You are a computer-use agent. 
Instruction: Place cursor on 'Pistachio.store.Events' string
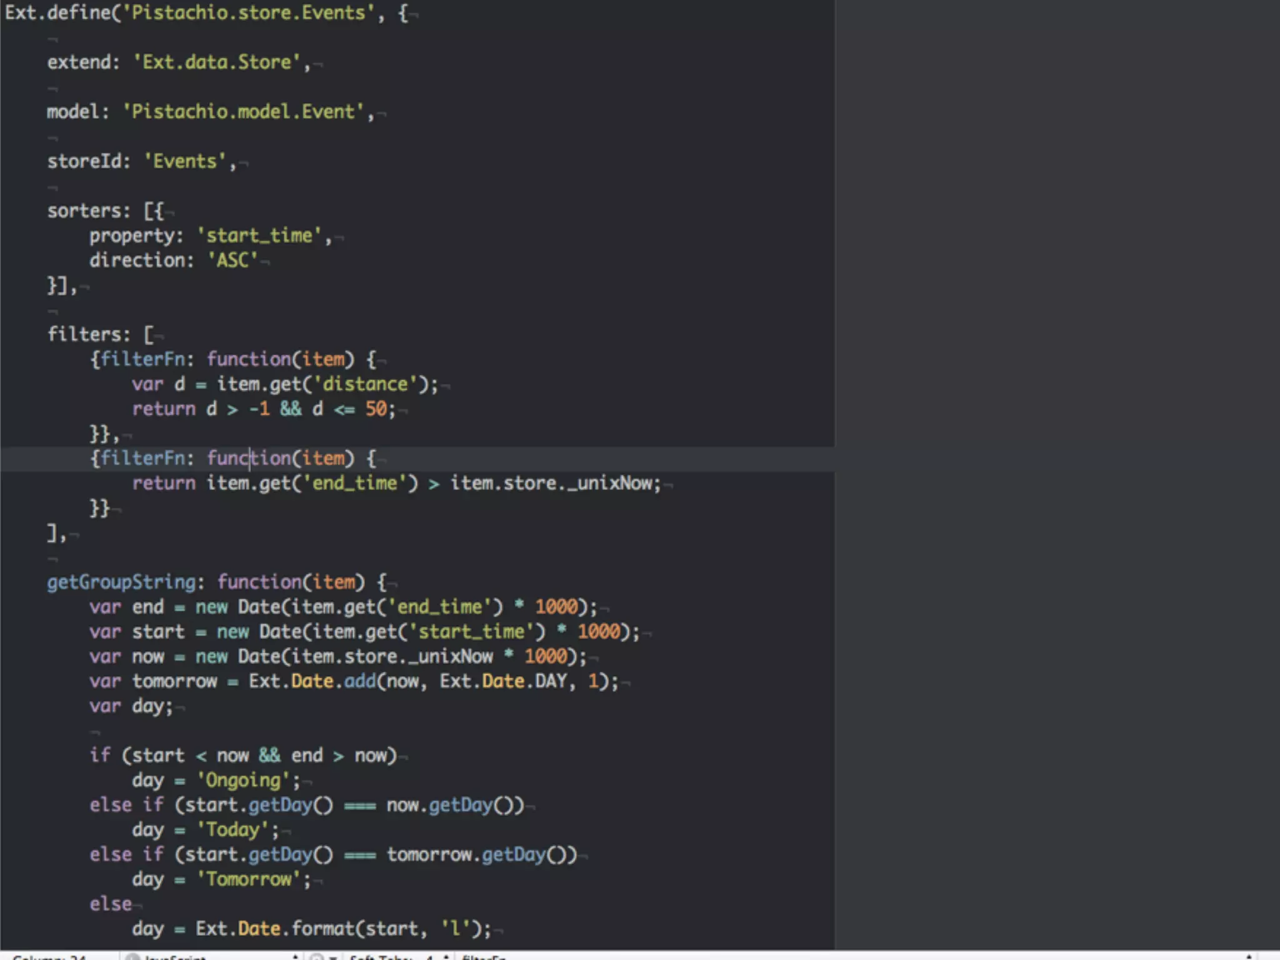coord(248,13)
